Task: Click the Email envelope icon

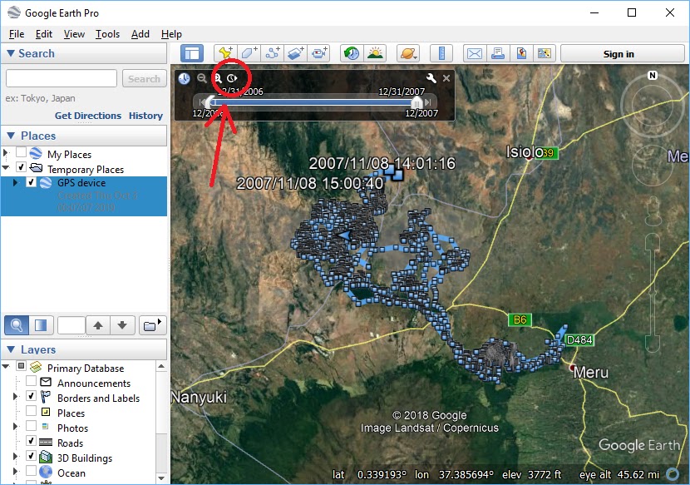Action: 474,53
